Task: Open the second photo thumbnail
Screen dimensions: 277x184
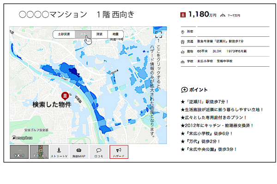Action: [x=39, y=152]
